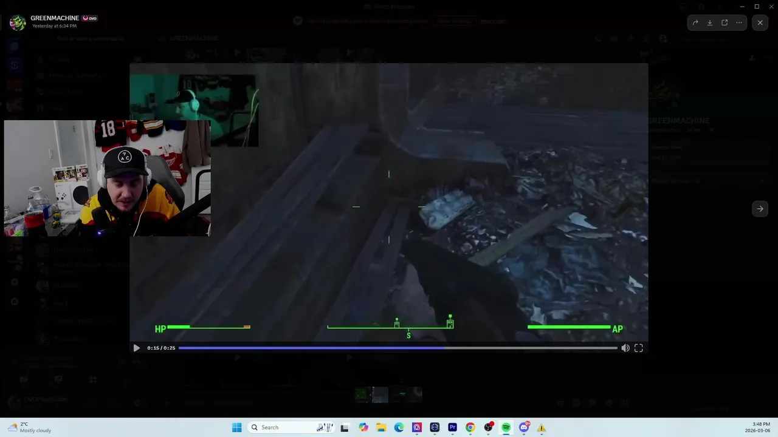The height and width of the screenshot is (437, 778).
Task: Switch to Spotify on the taskbar
Action: (506, 427)
